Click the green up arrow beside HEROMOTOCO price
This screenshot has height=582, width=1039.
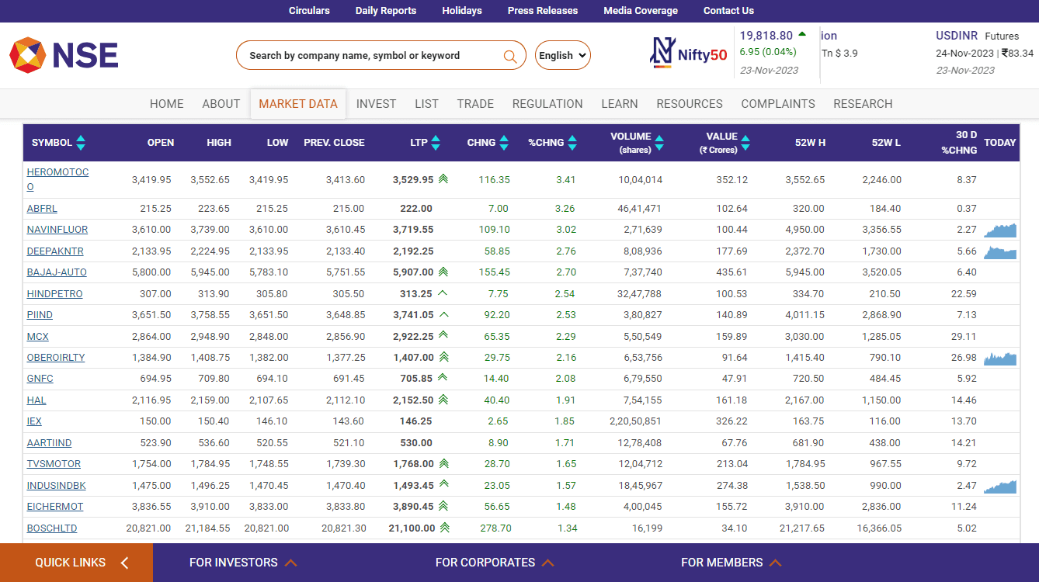coord(443,178)
